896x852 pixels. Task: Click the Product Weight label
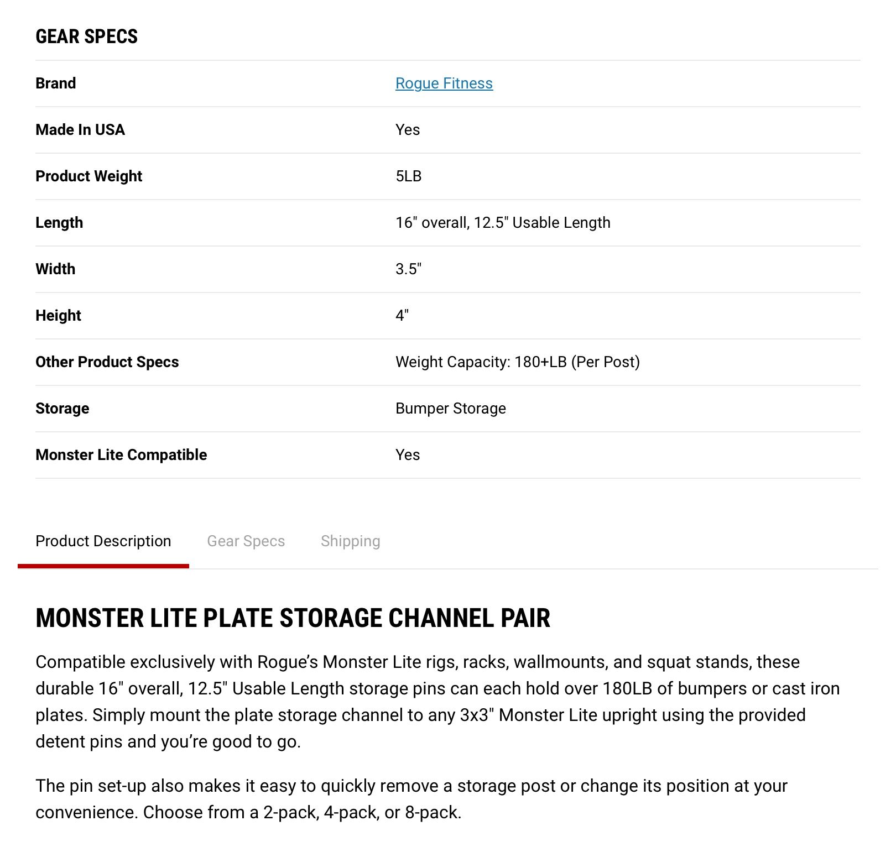click(x=89, y=176)
